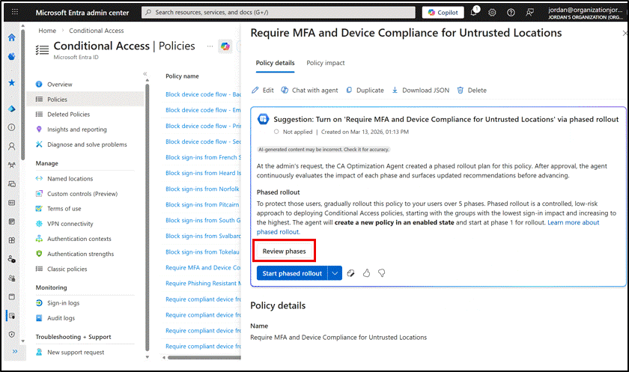629x372 pixels.
Task: Open the Learn more about phased rollout link
Action: point(574,223)
